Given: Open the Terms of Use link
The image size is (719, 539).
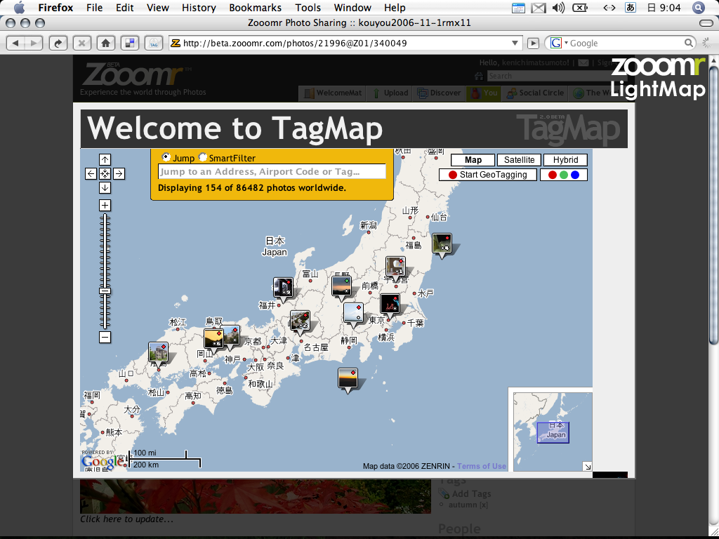Looking at the screenshot, I should (482, 466).
